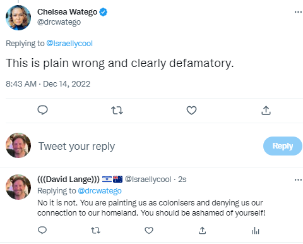Retweet Chelsea Watego's tweet
Image resolution: width=303 pixels, height=244 pixels.
(117, 110)
